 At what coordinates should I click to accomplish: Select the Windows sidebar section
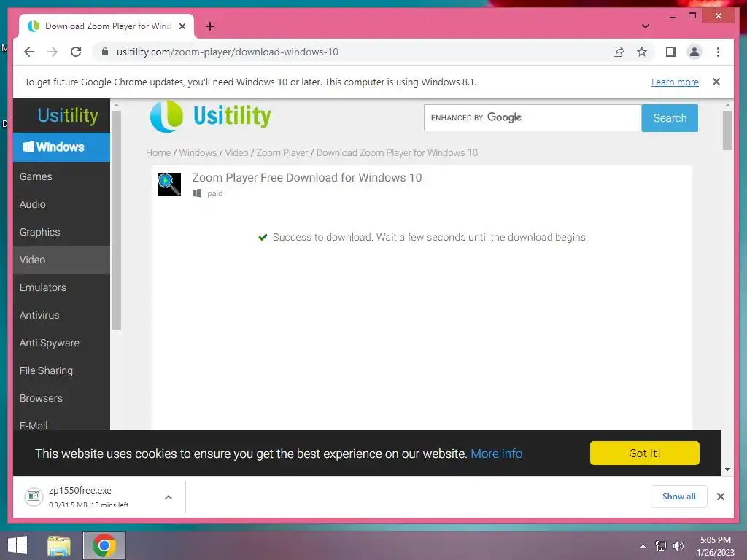pyautogui.click(x=61, y=147)
